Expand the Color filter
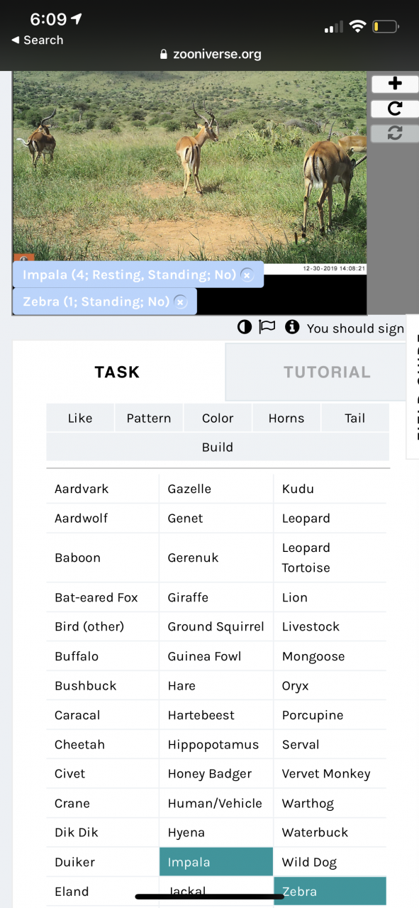 point(218,418)
